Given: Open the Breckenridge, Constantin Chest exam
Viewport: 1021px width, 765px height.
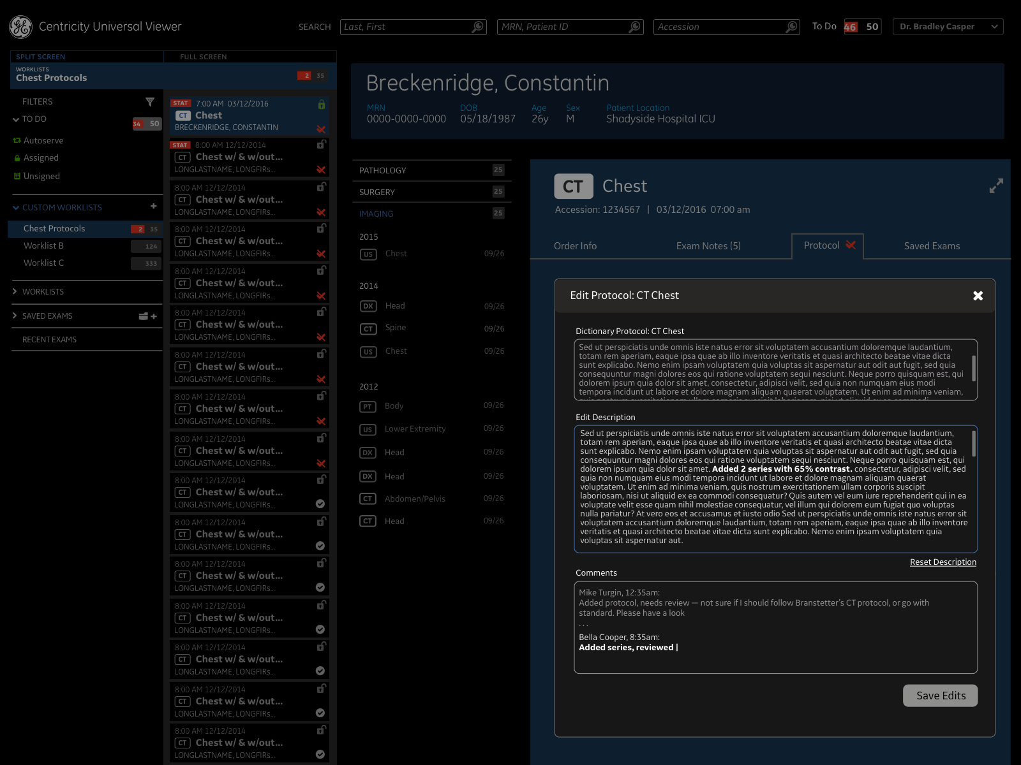Looking at the screenshot, I should [x=249, y=115].
